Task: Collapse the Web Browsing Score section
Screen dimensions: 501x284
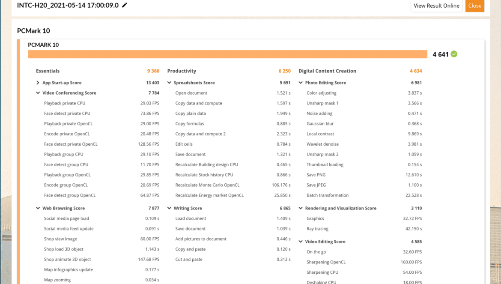Action: click(38, 208)
